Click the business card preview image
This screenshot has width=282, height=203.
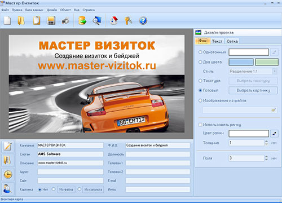click(96, 84)
